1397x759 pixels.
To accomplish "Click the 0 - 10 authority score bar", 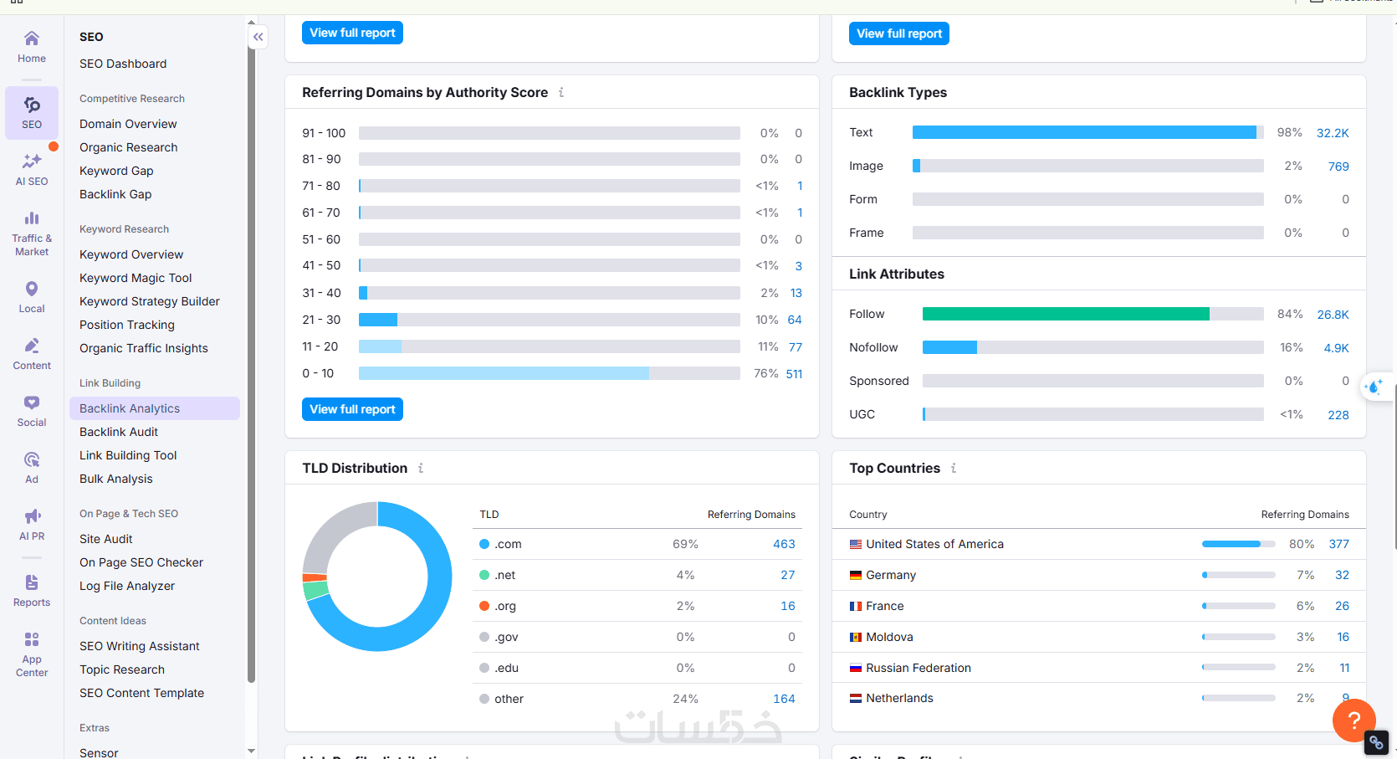I will click(550, 373).
